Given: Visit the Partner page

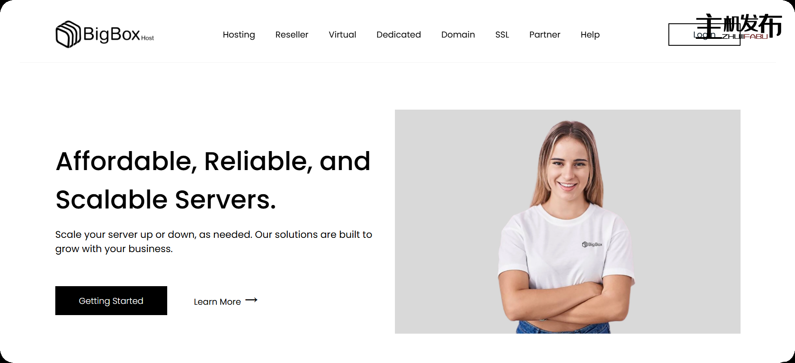Looking at the screenshot, I should click(544, 35).
